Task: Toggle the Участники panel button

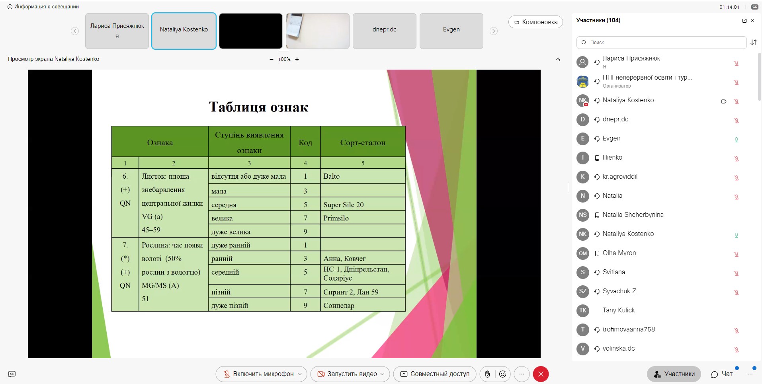Action: (674, 374)
